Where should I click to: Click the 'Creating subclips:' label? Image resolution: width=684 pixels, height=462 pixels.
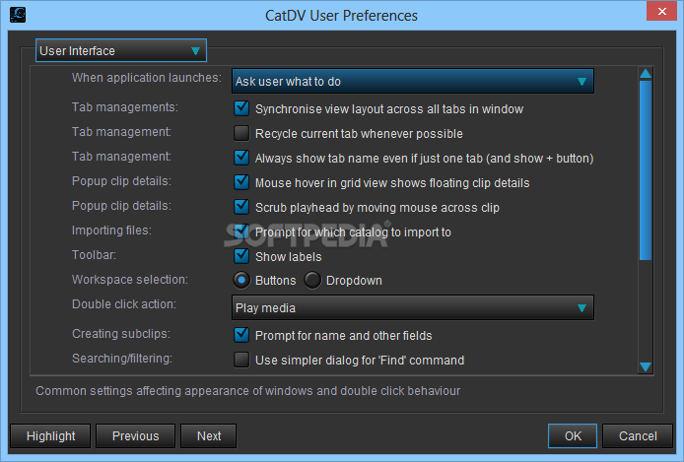pyautogui.click(x=121, y=334)
